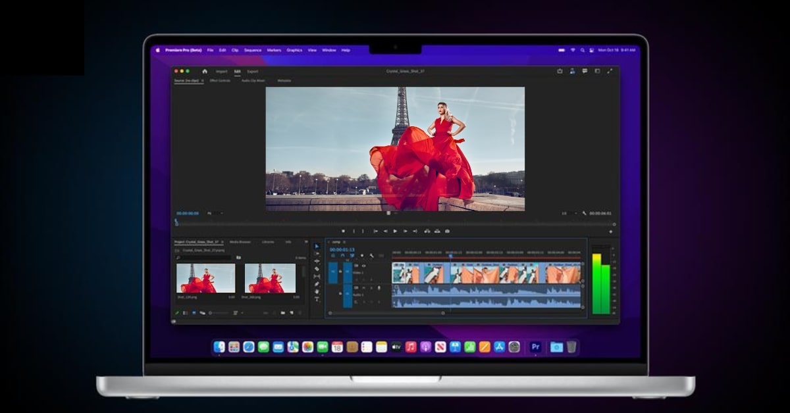Open the Trash in the Dock
790x413 pixels.
point(571,347)
